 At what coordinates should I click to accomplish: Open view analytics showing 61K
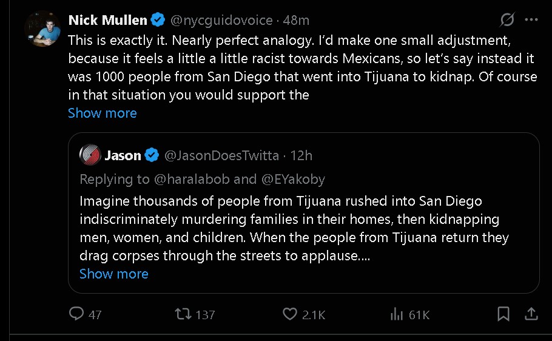[397, 314]
